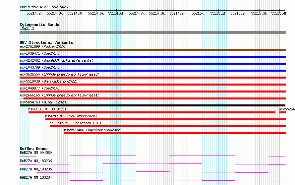Select red bar under nsv5518039

(x=152, y=85)
